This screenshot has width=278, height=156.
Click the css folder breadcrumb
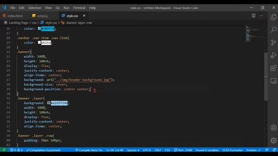point(34,23)
